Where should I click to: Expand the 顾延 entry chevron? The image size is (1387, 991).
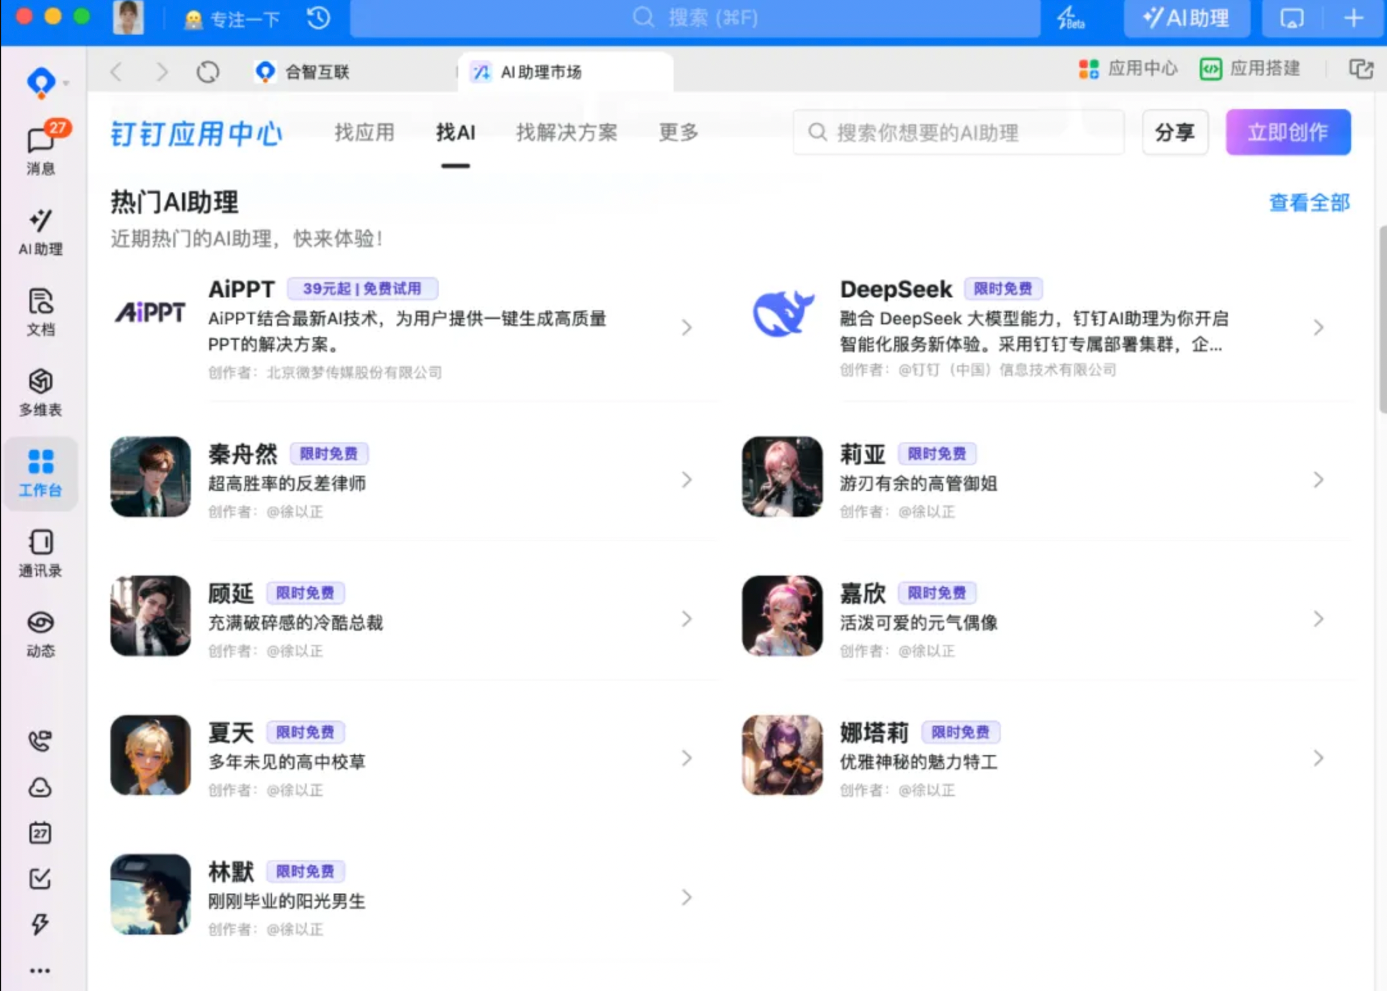(x=687, y=619)
